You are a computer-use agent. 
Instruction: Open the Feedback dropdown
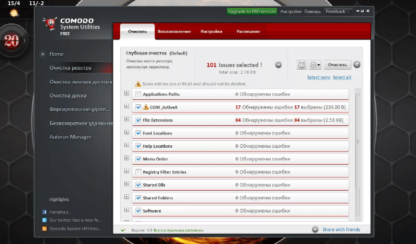(x=338, y=12)
